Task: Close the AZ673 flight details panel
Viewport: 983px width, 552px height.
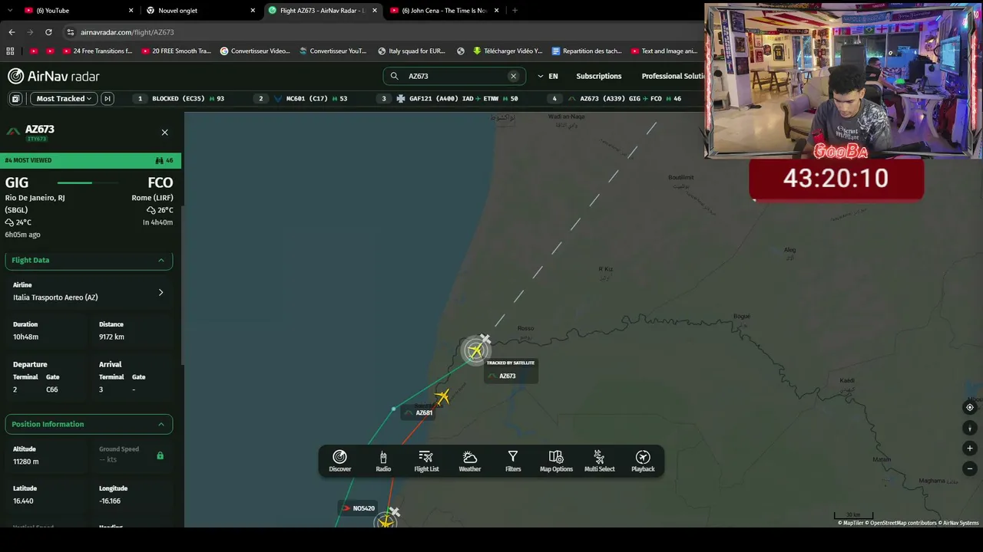Action: click(164, 133)
